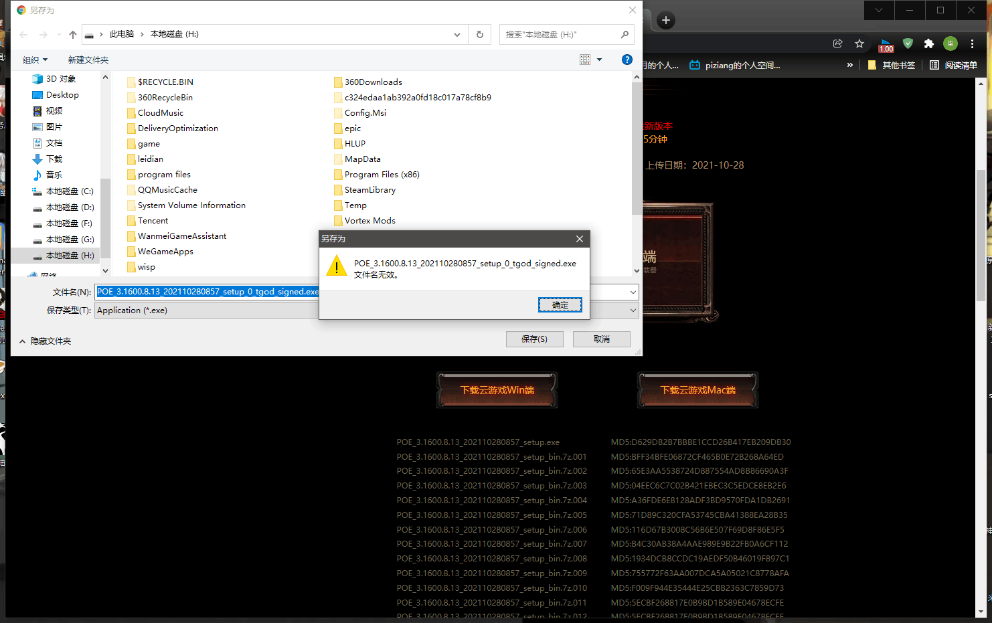
Task: Expand the 保存类型 dropdown arrow
Action: pos(633,310)
